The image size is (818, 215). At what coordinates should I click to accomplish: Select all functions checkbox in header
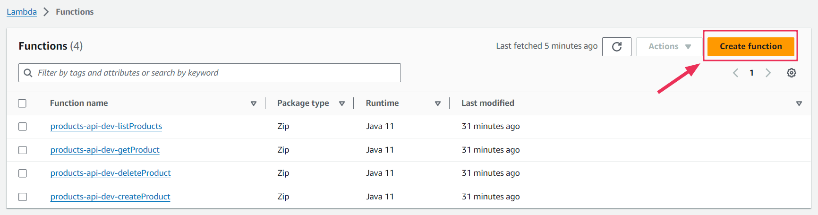[x=22, y=103]
